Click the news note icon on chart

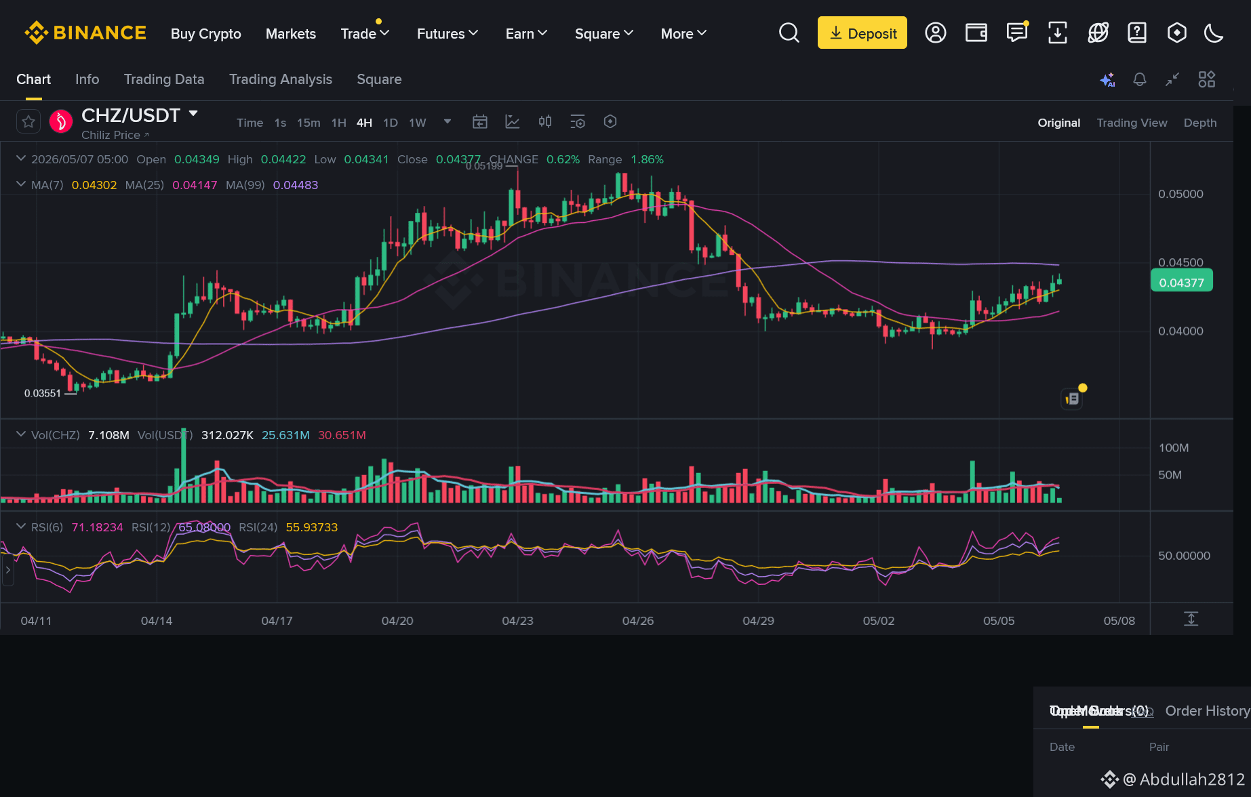[x=1072, y=398]
